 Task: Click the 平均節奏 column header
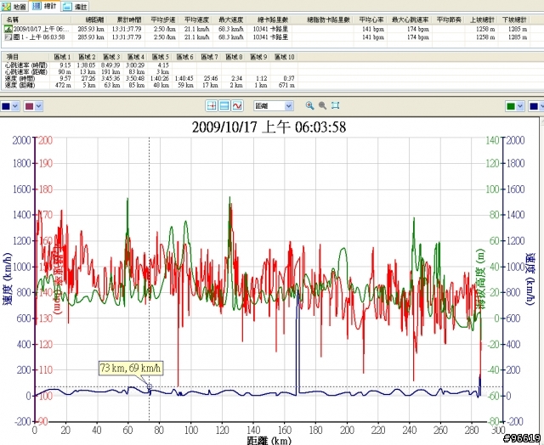pos(449,20)
